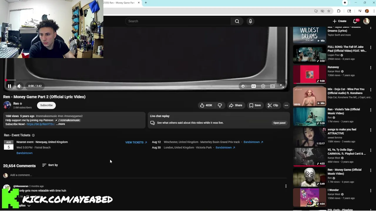This screenshot has height=211, width=376.
Task: Open the Chrome profile avatar
Action: point(367,11)
